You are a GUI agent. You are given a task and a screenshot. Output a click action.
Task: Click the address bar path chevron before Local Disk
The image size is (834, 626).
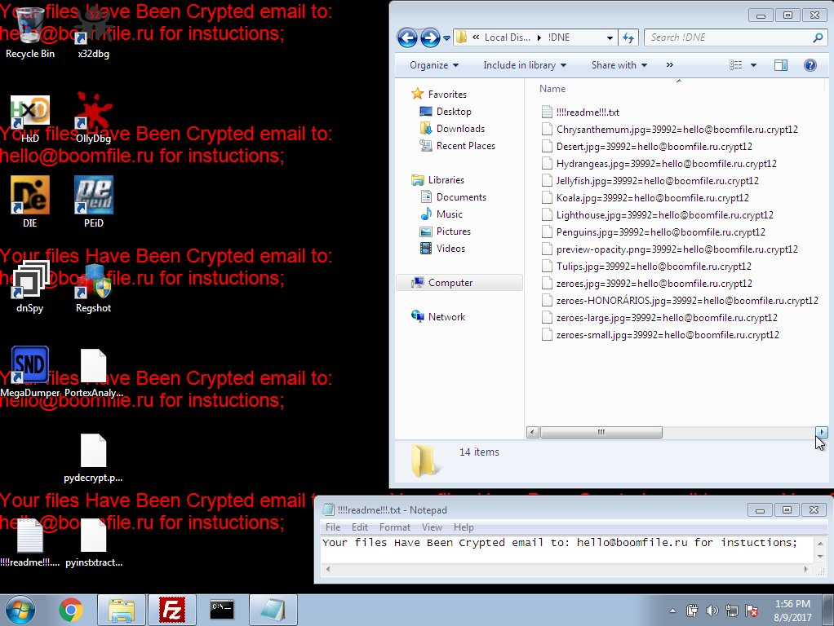(476, 37)
